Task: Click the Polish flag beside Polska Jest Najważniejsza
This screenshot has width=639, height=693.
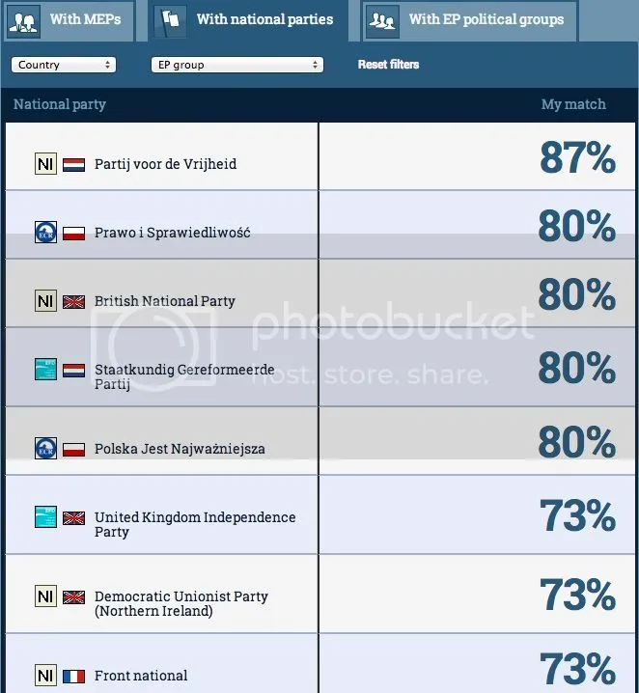Action: coord(73,449)
